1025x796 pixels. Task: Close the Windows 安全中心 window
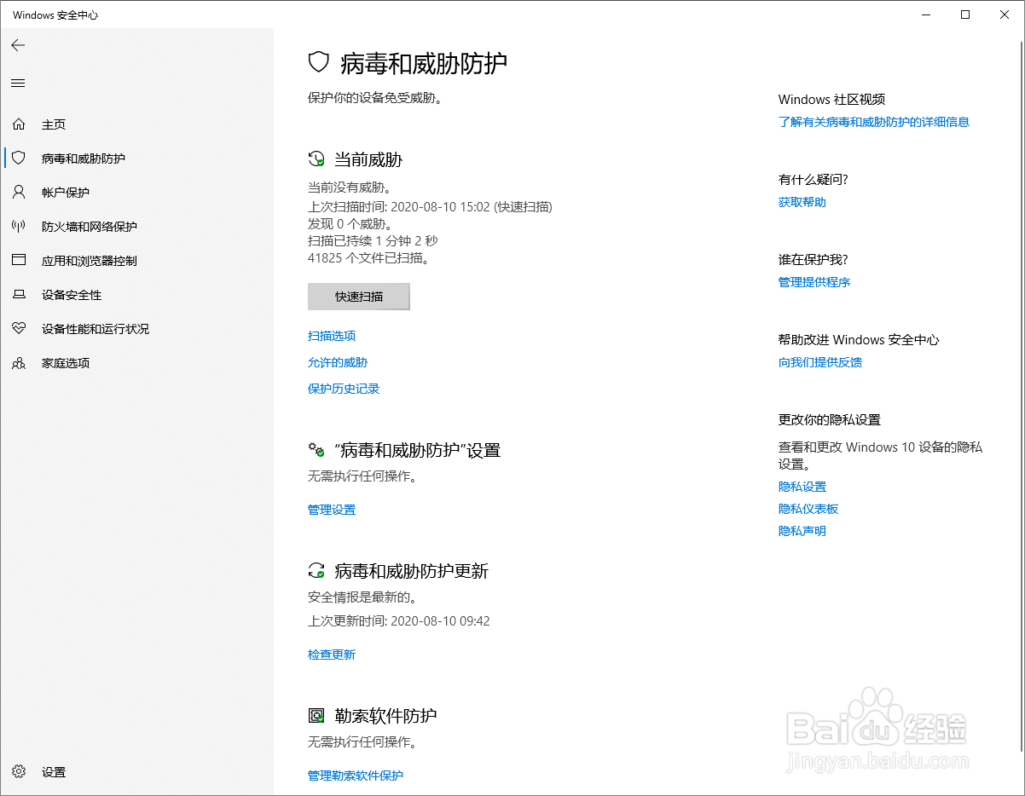(x=1005, y=14)
